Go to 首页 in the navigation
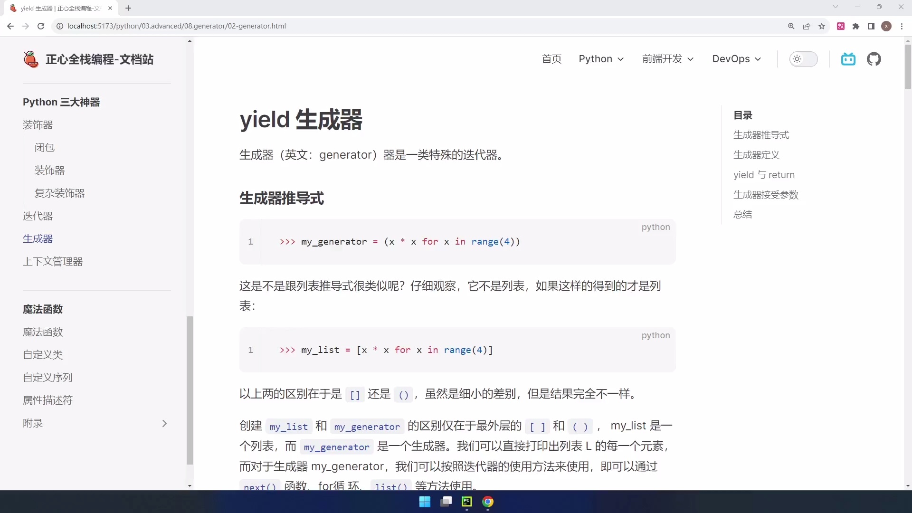Image resolution: width=912 pixels, height=513 pixels. click(551, 59)
